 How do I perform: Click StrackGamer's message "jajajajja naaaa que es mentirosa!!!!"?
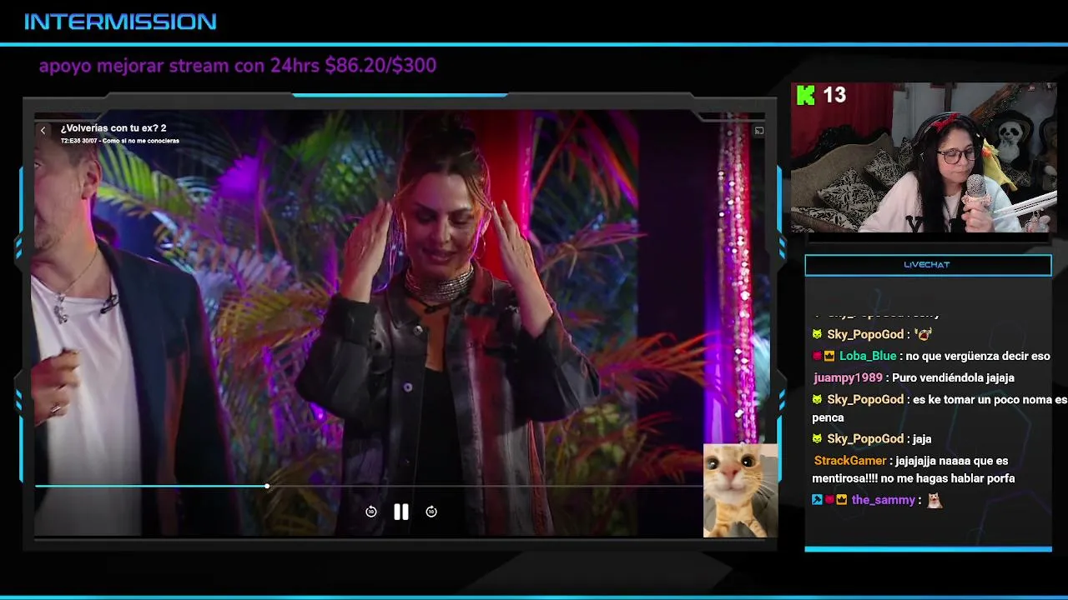point(914,469)
